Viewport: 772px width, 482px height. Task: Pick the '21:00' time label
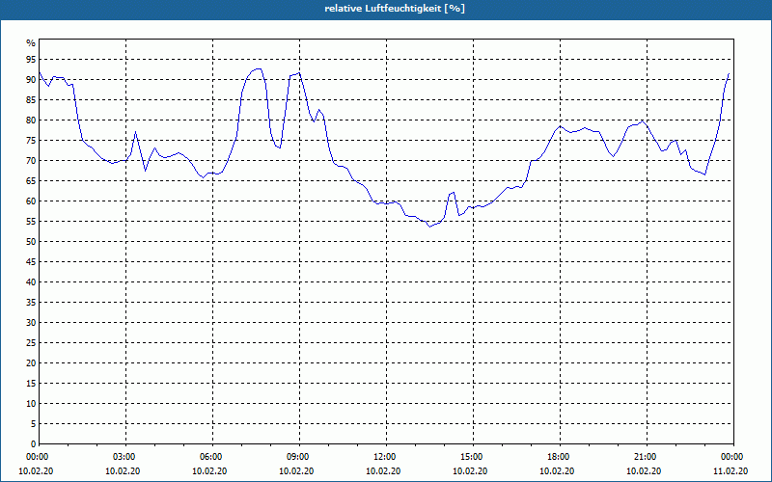pos(645,457)
